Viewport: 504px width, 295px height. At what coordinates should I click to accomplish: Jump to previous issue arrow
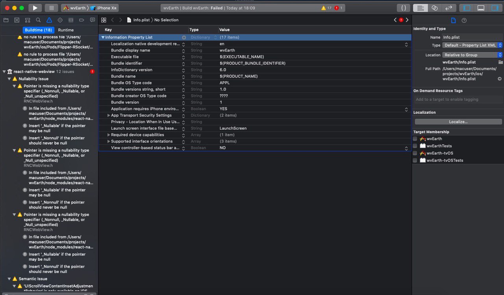click(x=395, y=20)
